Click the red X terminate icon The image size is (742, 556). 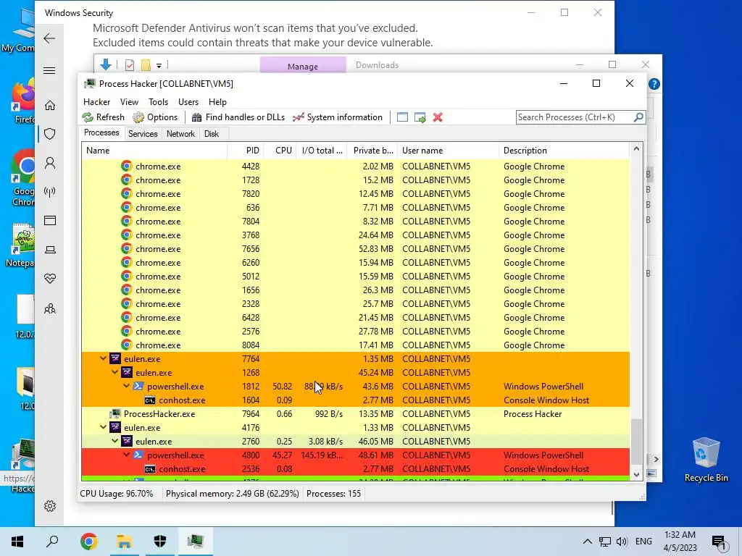[x=438, y=117]
